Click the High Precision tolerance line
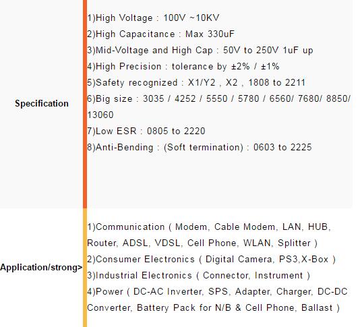Screen dimensions: 358x327 (x=183, y=67)
